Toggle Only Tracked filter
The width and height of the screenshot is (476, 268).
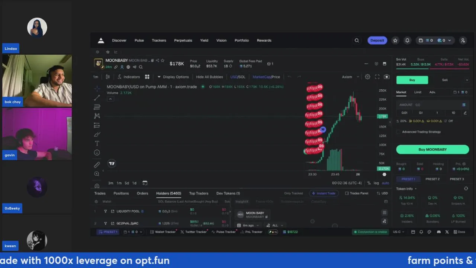pos(293,193)
